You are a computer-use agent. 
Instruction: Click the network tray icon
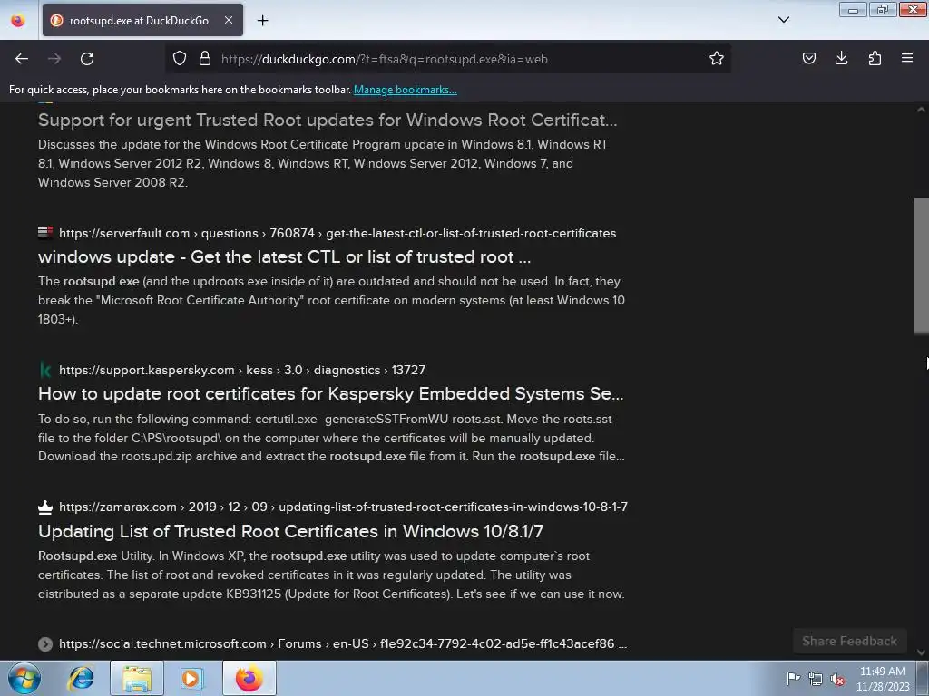816,679
